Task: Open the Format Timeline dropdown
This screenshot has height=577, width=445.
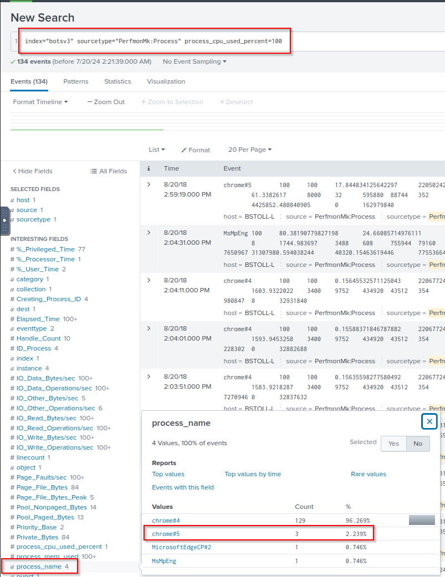Action: [x=40, y=102]
